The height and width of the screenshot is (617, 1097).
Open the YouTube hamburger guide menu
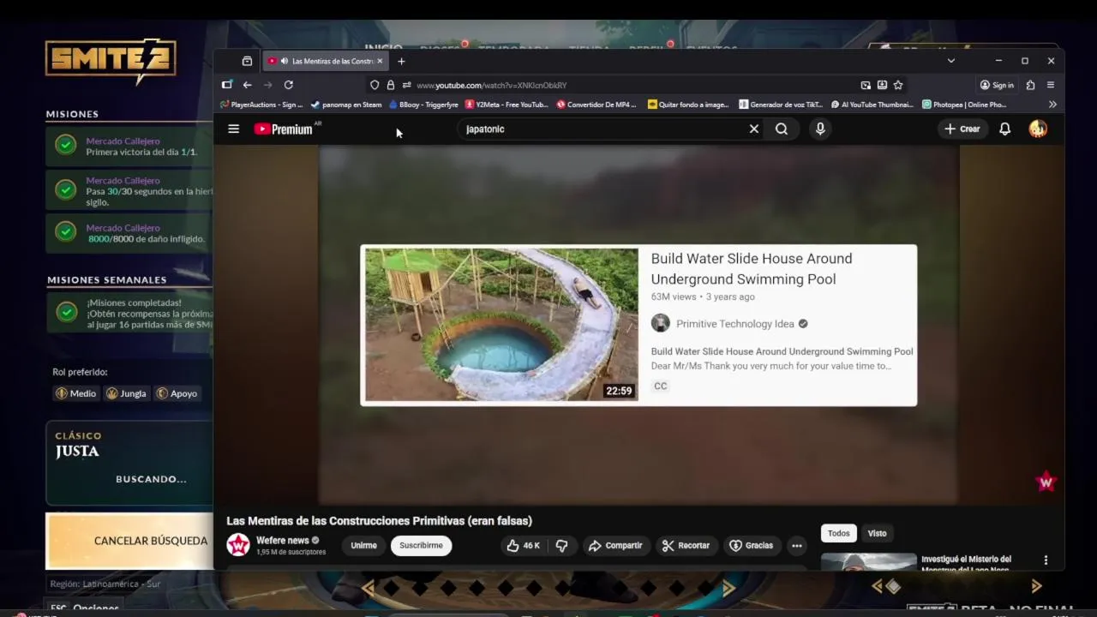pos(233,129)
